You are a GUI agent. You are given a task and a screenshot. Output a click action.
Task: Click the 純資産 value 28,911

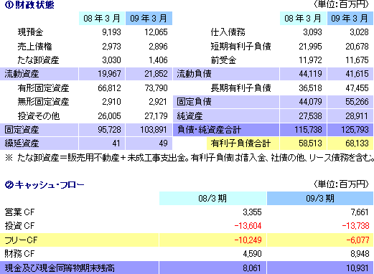click(357, 116)
